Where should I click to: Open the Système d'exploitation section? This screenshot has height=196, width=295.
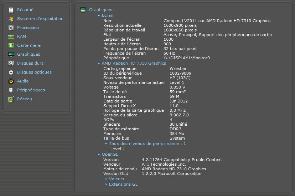[40, 19]
